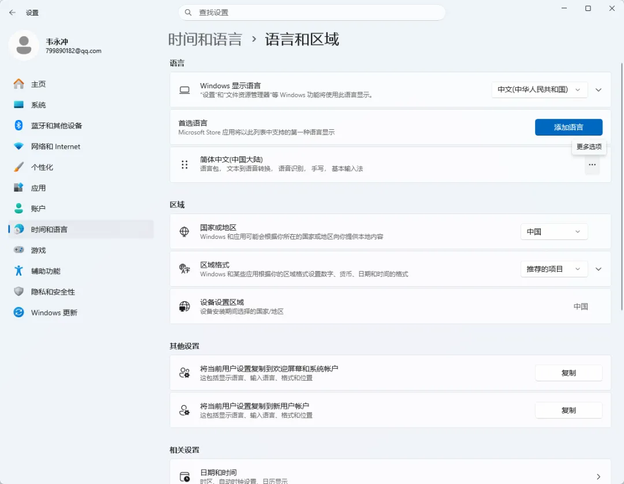Image resolution: width=624 pixels, height=484 pixels.
Task: Click the 查找设置 search field
Action: coord(311,13)
